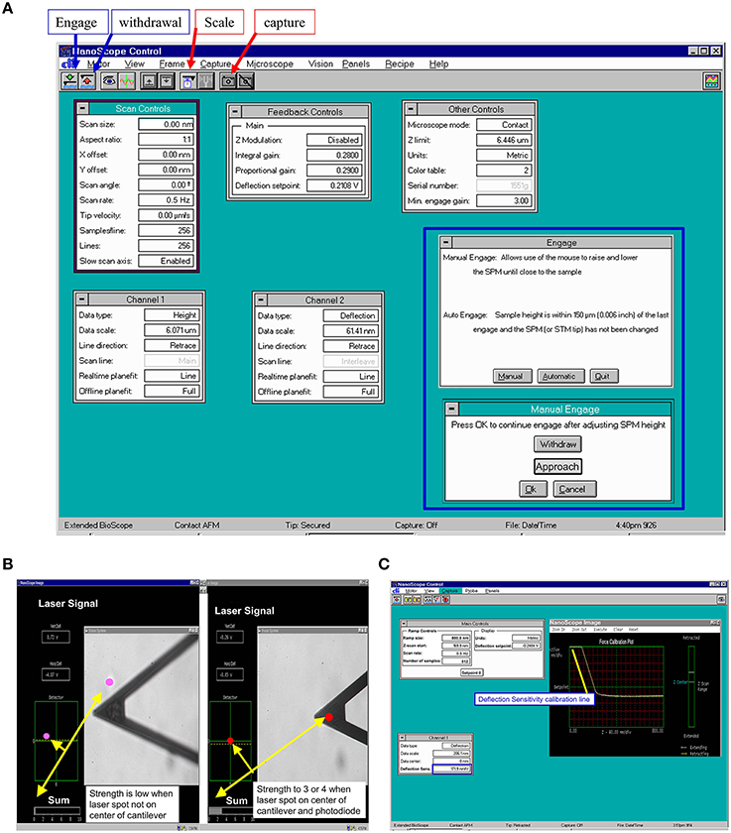Open Channel 1 panel control-menu box in panel A
The image size is (731, 833).
tap(81, 299)
